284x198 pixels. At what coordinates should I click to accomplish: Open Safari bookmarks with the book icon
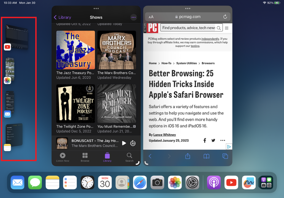(206, 156)
